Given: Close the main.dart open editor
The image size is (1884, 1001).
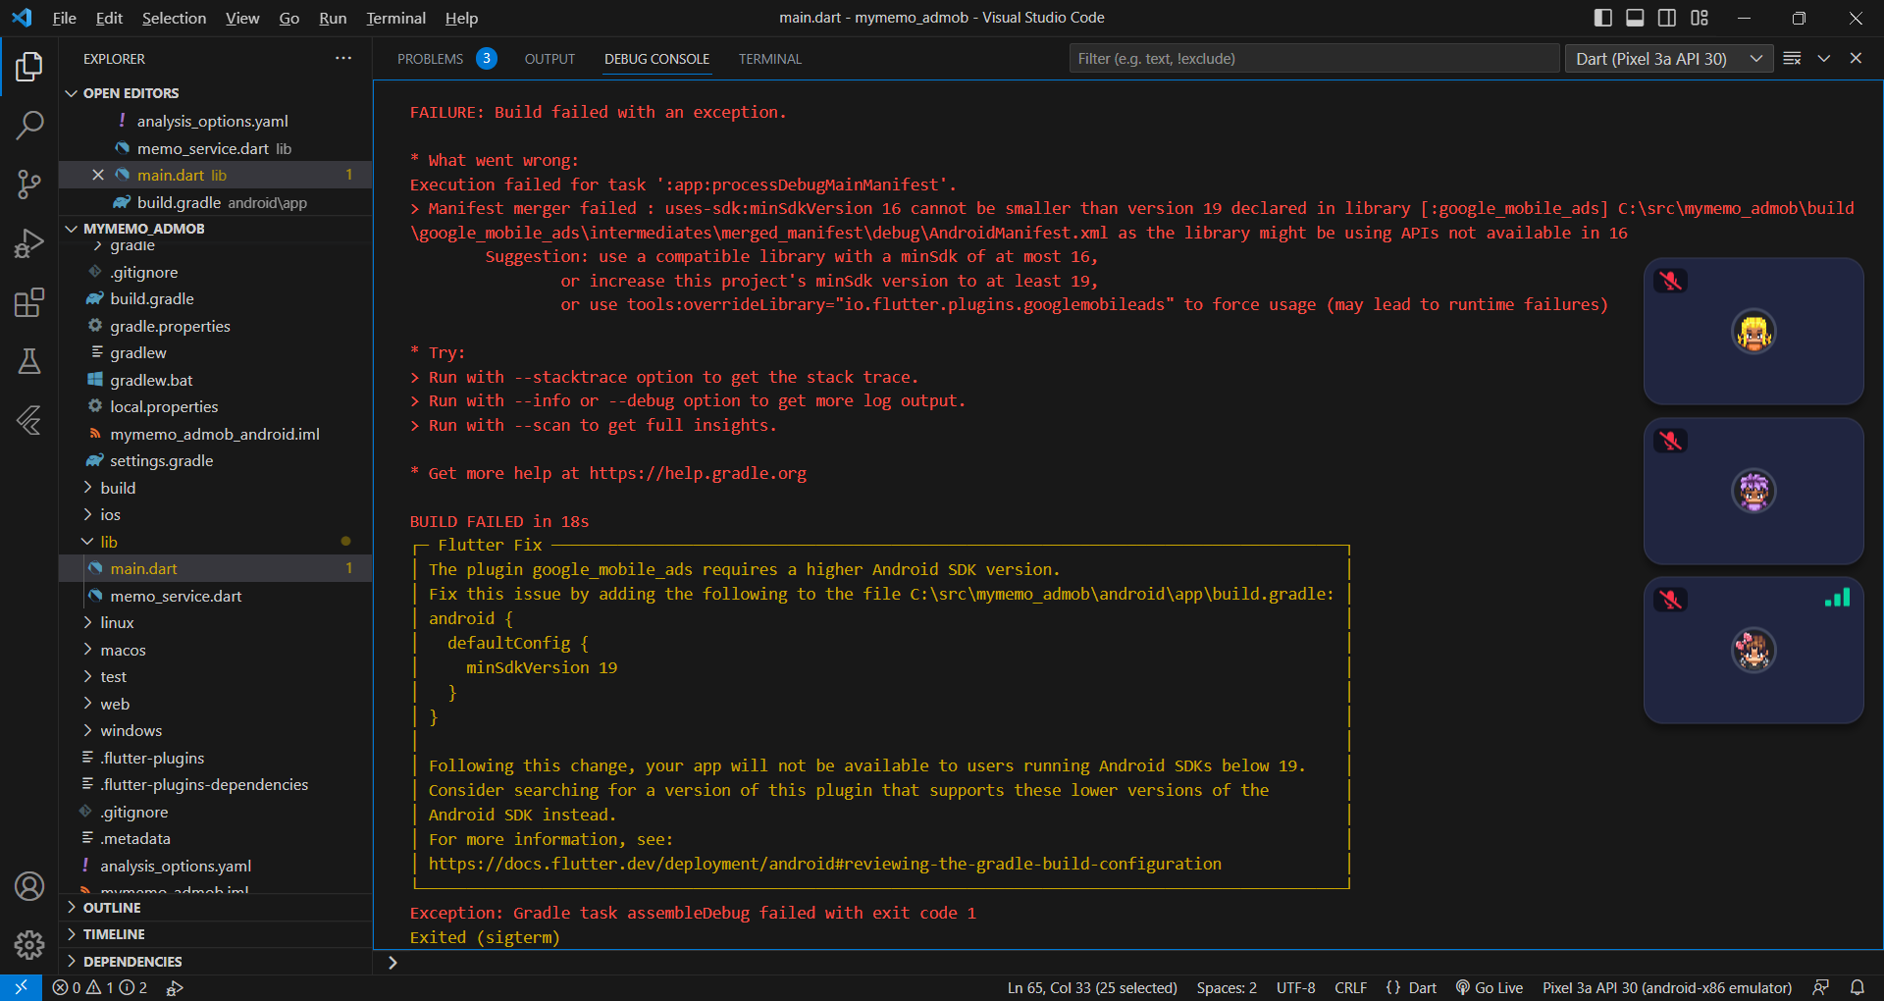Looking at the screenshot, I should [x=98, y=175].
